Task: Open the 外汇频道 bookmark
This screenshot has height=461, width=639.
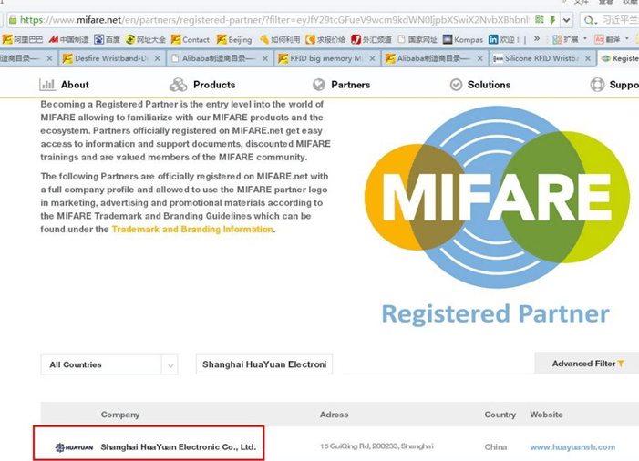Action: 371,39
